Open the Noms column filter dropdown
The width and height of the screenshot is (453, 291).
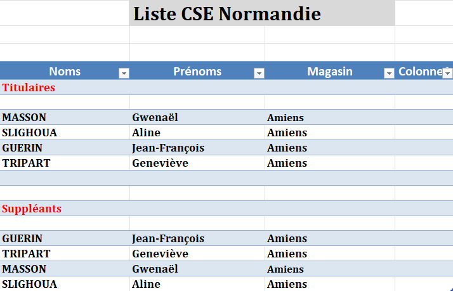pos(124,74)
